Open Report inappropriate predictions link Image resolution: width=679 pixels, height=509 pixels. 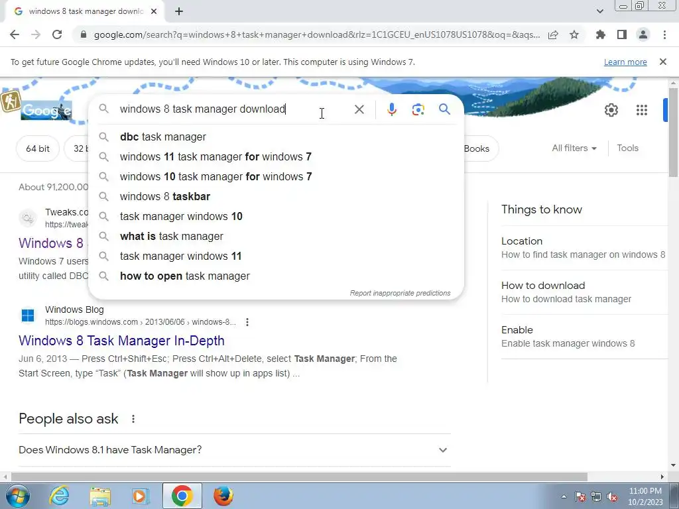[x=400, y=293]
